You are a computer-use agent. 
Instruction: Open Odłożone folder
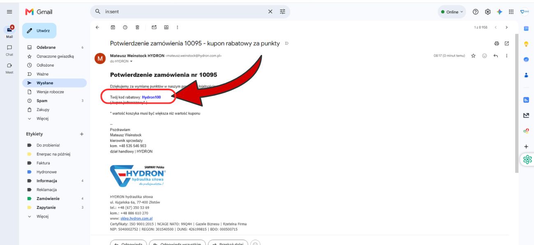(x=55, y=65)
